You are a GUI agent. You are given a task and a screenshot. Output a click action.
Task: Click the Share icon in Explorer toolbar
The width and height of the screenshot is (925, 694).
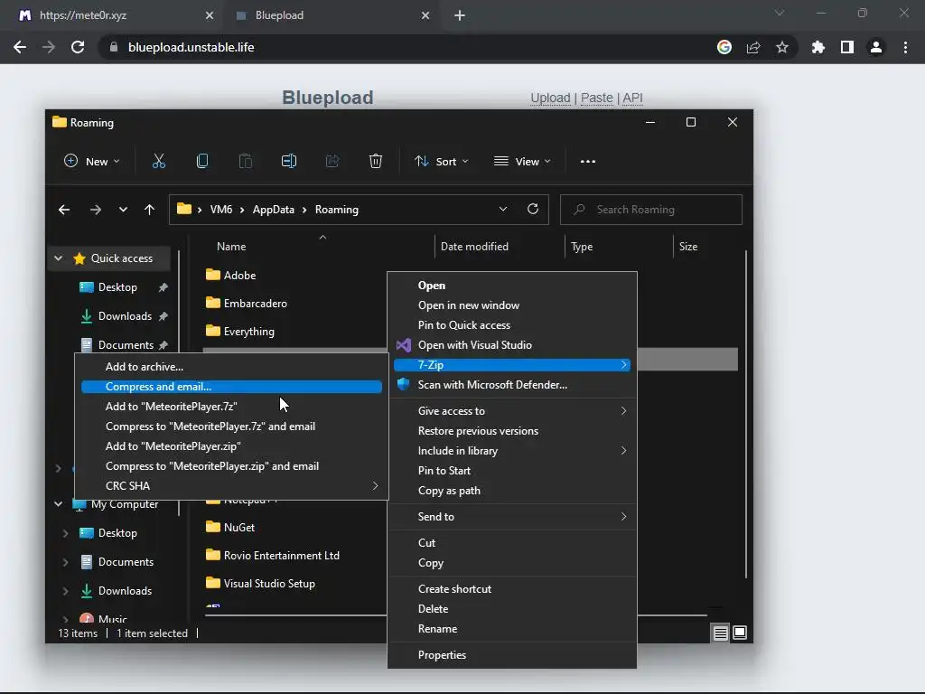[x=332, y=161]
